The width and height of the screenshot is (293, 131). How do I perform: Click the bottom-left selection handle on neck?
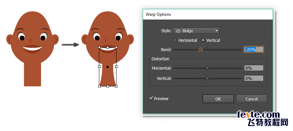click(99, 86)
